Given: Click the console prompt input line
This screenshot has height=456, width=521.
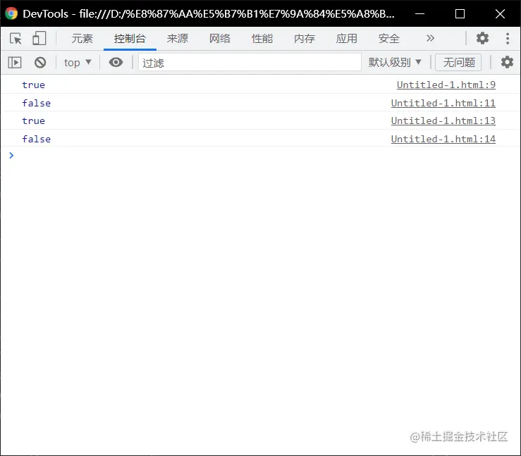Looking at the screenshot, I should 266,156.
